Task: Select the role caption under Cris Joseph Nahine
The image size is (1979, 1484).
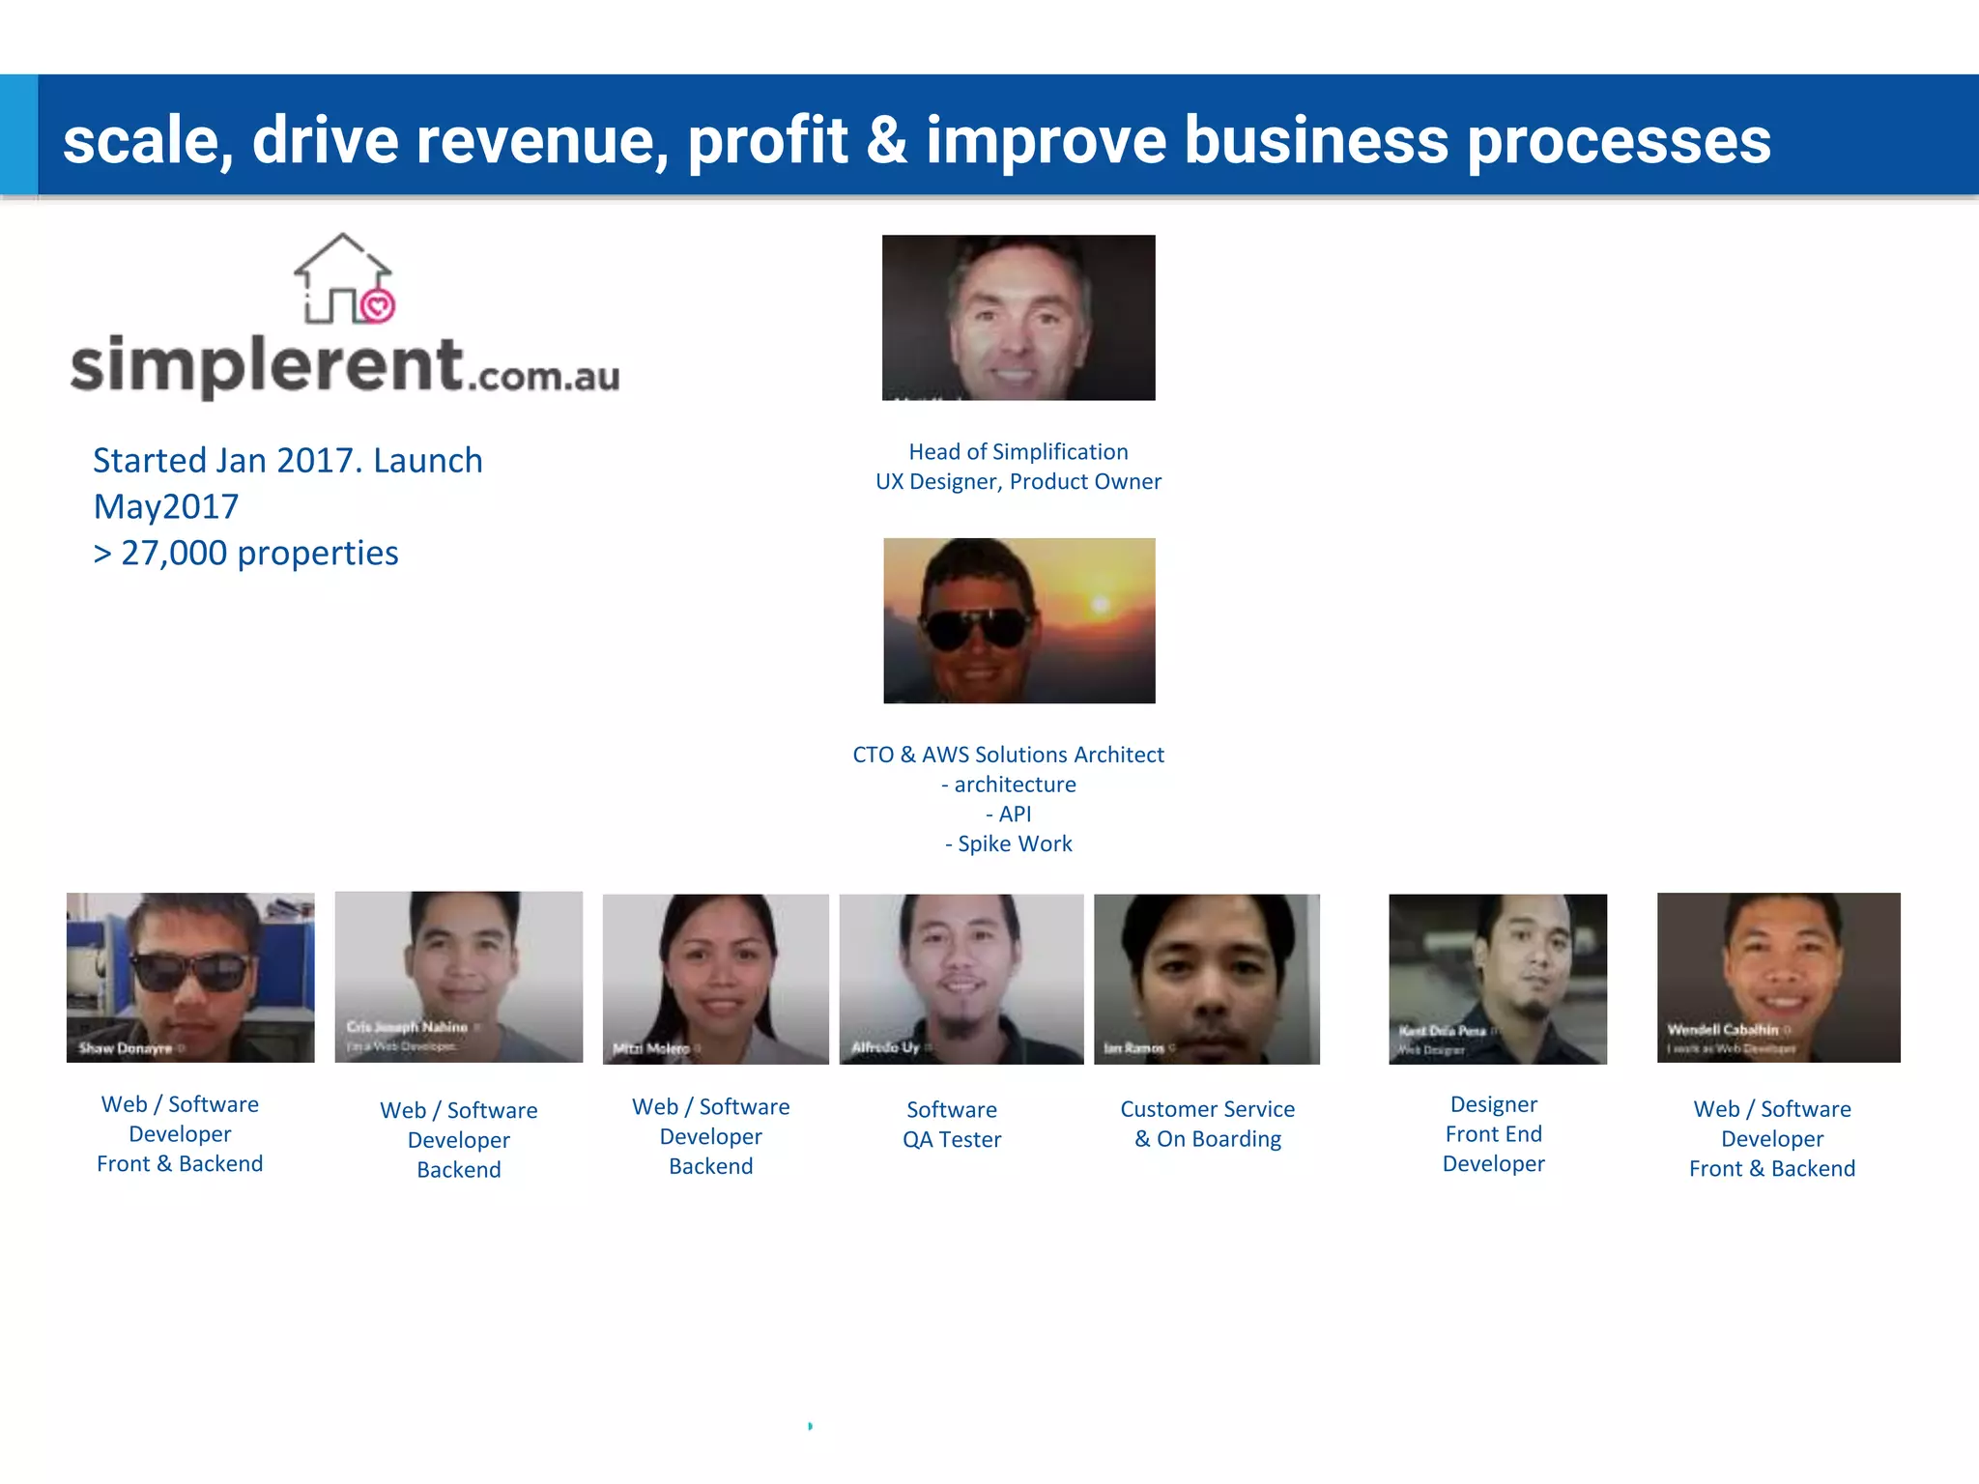Action: coord(459,1140)
